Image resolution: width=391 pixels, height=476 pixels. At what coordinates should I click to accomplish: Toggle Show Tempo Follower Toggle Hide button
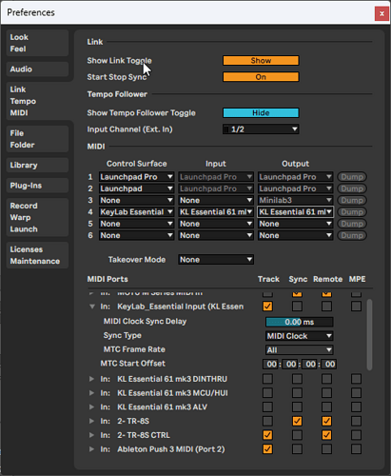[x=261, y=113]
